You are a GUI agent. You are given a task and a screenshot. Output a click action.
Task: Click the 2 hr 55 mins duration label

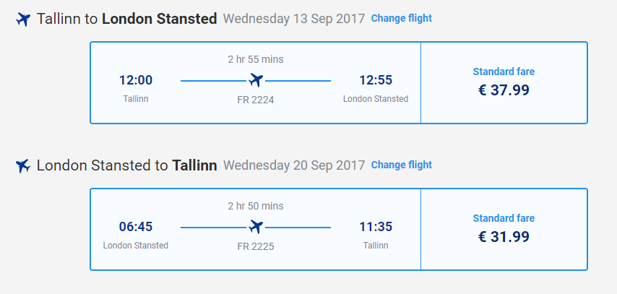(256, 59)
